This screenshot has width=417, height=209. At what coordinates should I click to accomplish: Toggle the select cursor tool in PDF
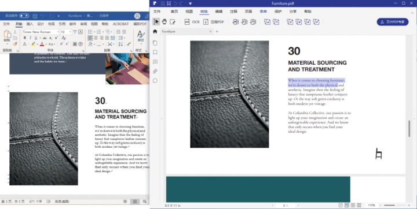point(156,22)
